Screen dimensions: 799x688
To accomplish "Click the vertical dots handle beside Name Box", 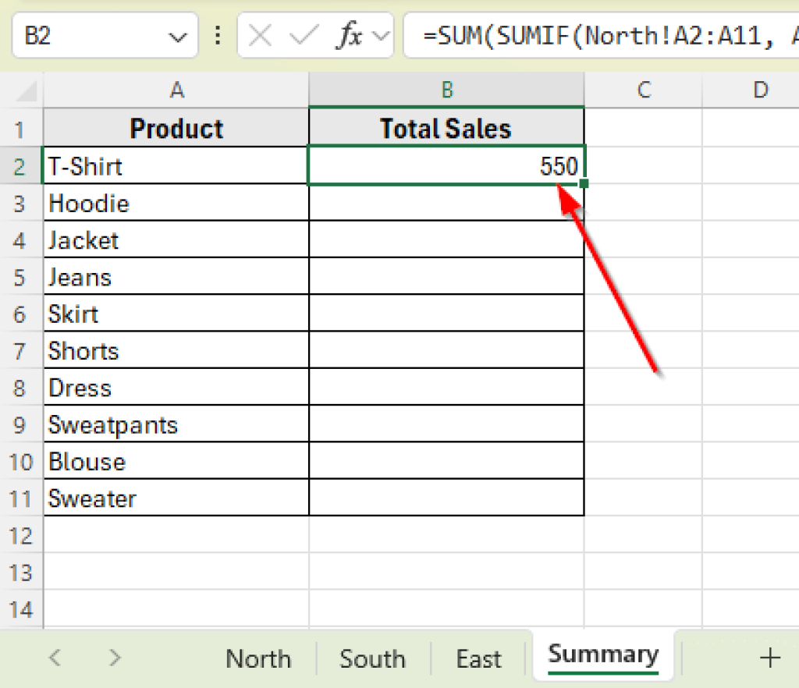I will click(x=217, y=35).
